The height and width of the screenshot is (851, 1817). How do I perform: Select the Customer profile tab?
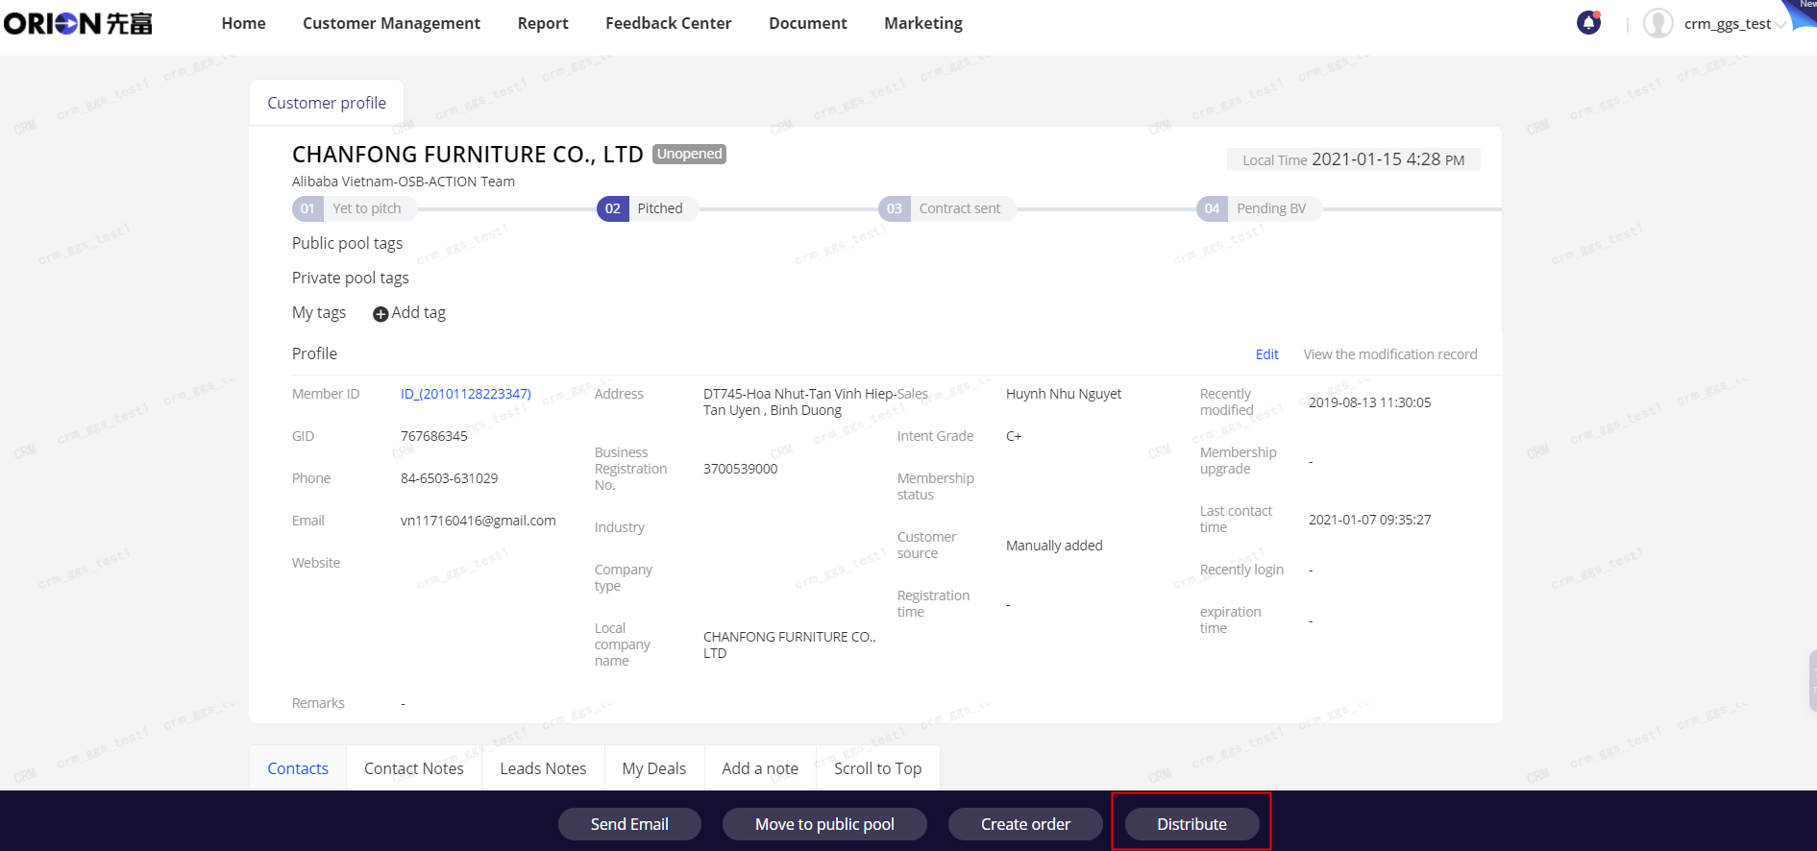pos(327,103)
